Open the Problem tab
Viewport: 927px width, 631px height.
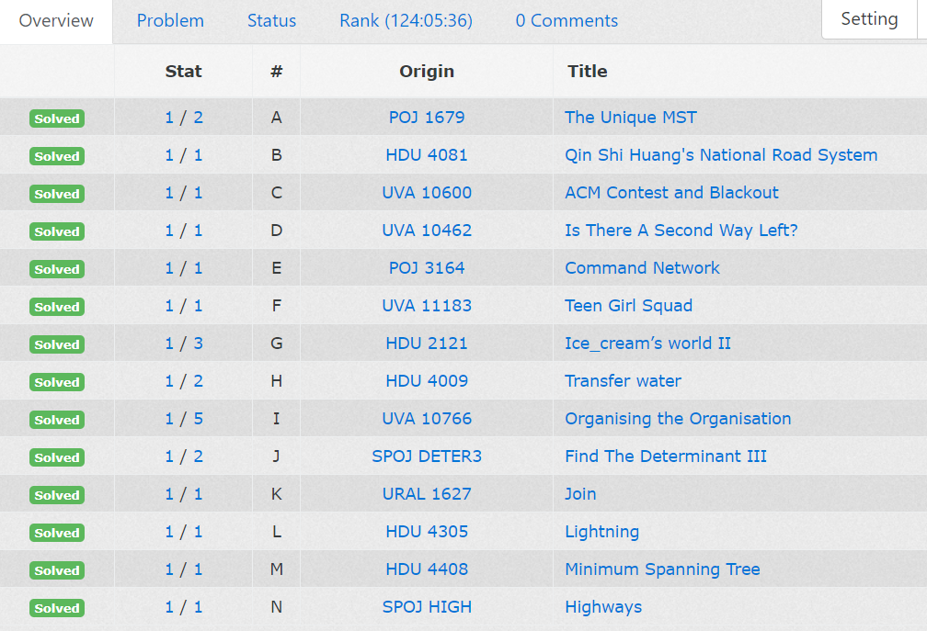(x=170, y=20)
